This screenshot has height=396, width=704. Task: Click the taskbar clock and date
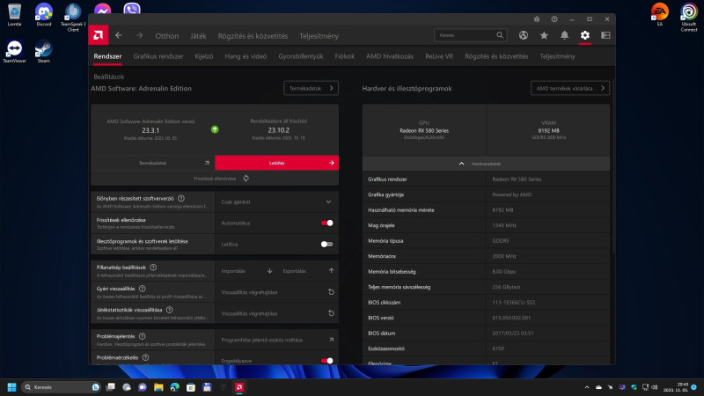676,387
